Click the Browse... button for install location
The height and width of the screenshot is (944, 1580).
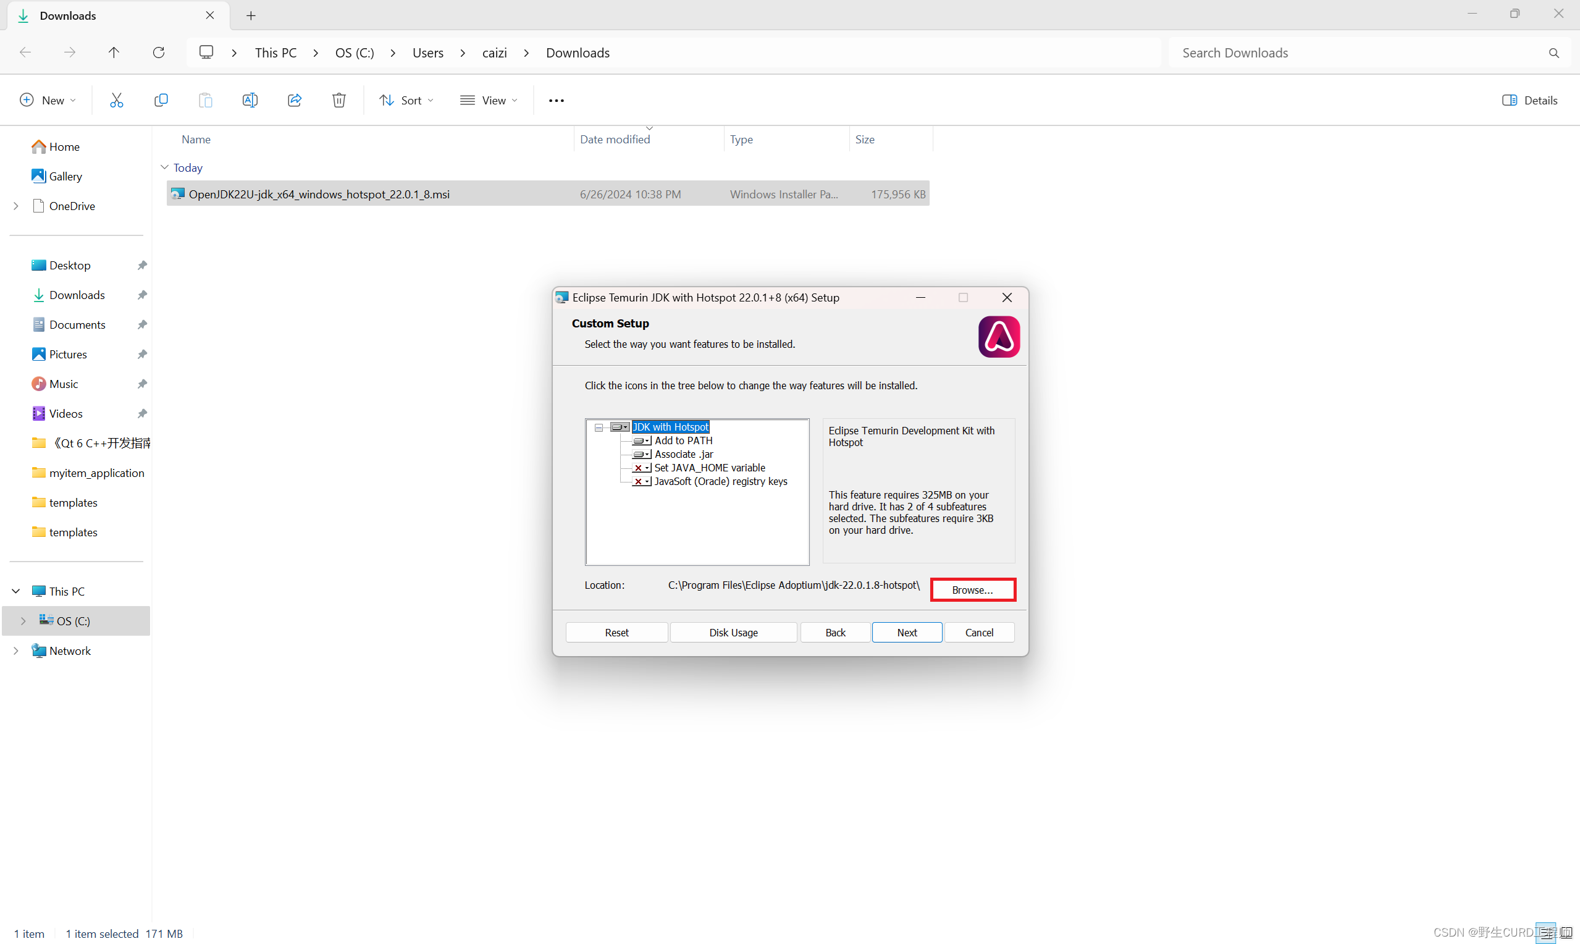972,589
